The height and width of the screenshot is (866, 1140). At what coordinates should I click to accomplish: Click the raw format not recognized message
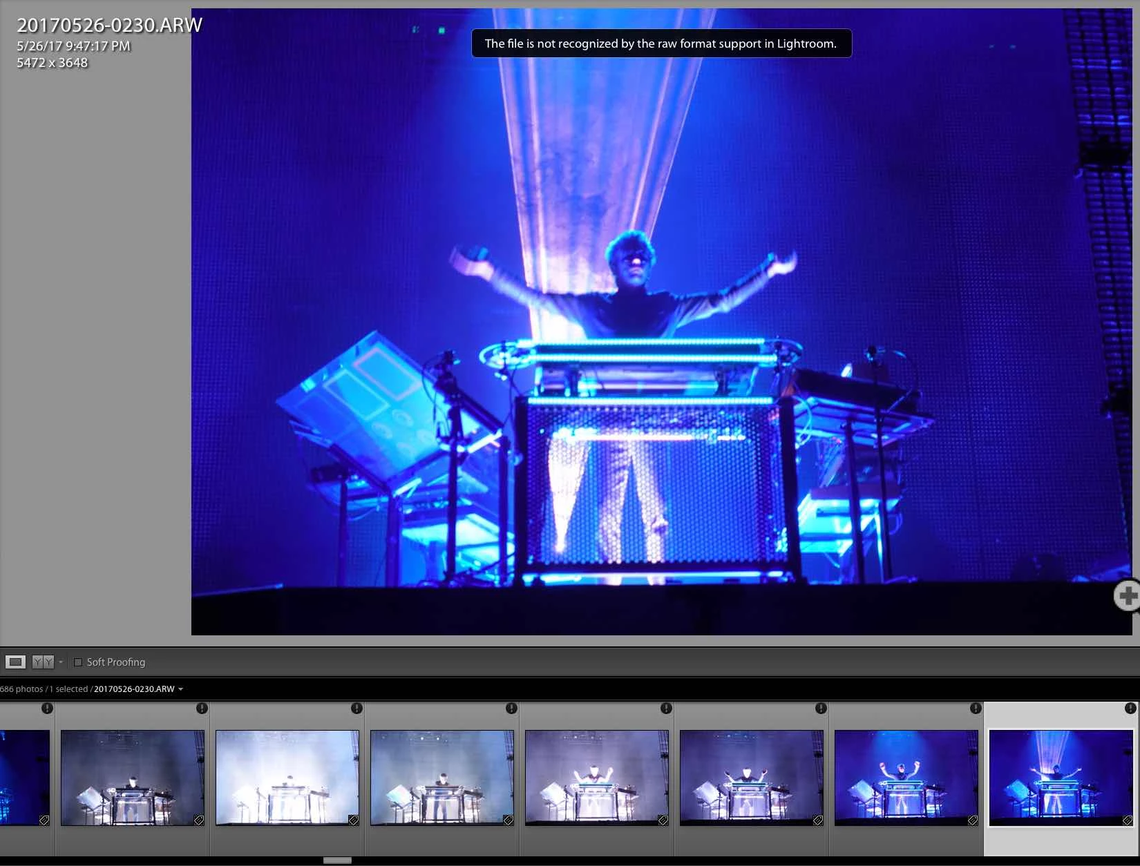pyautogui.click(x=661, y=44)
